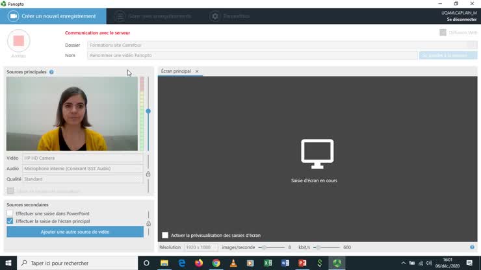Adjust the kbit/s bitrate slider
This screenshot has width=481, height=270.
click(x=318, y=247)
